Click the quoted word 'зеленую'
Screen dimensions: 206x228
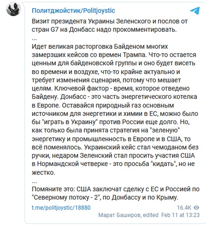pos(165,130)
